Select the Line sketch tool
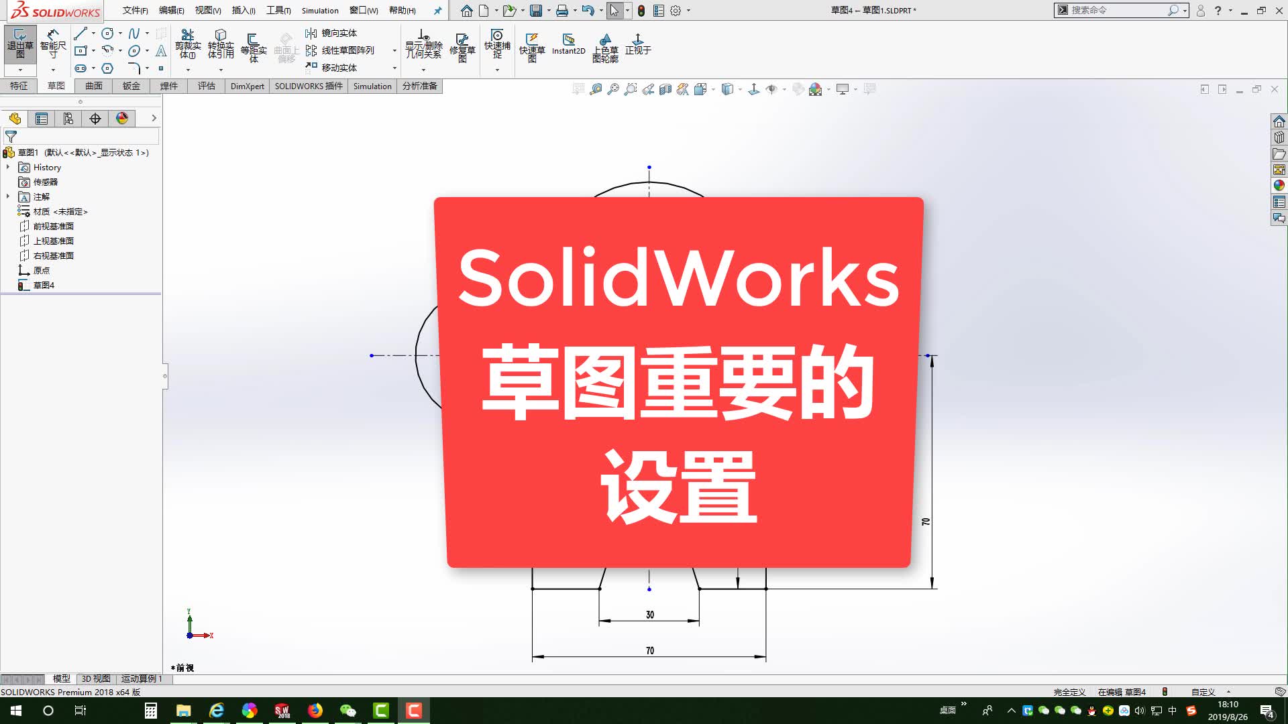This screenshot has width=1288, height=724. (x=80, y=34)
